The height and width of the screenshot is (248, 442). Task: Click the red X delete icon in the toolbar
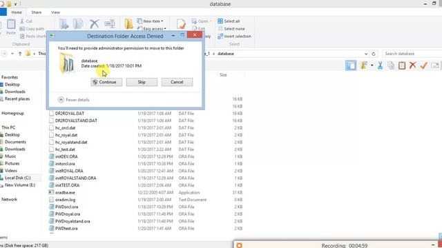pyautogui.click(x=413, y=65)
